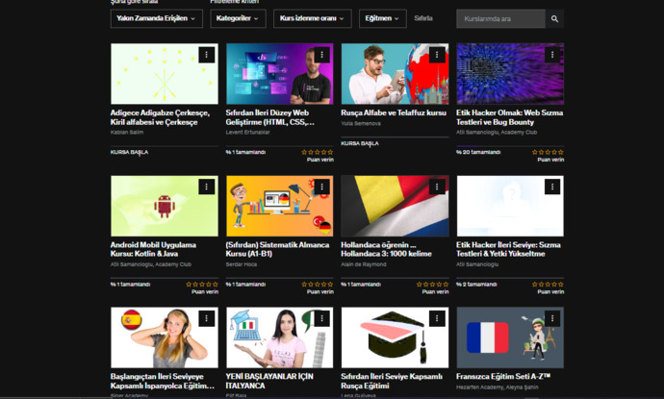
Task: Click progress bar of Web Geliştirme course
Action: coord(279,146)
